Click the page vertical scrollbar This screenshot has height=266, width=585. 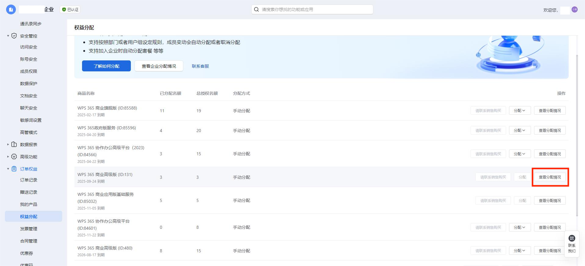click(x=576, y=134)
